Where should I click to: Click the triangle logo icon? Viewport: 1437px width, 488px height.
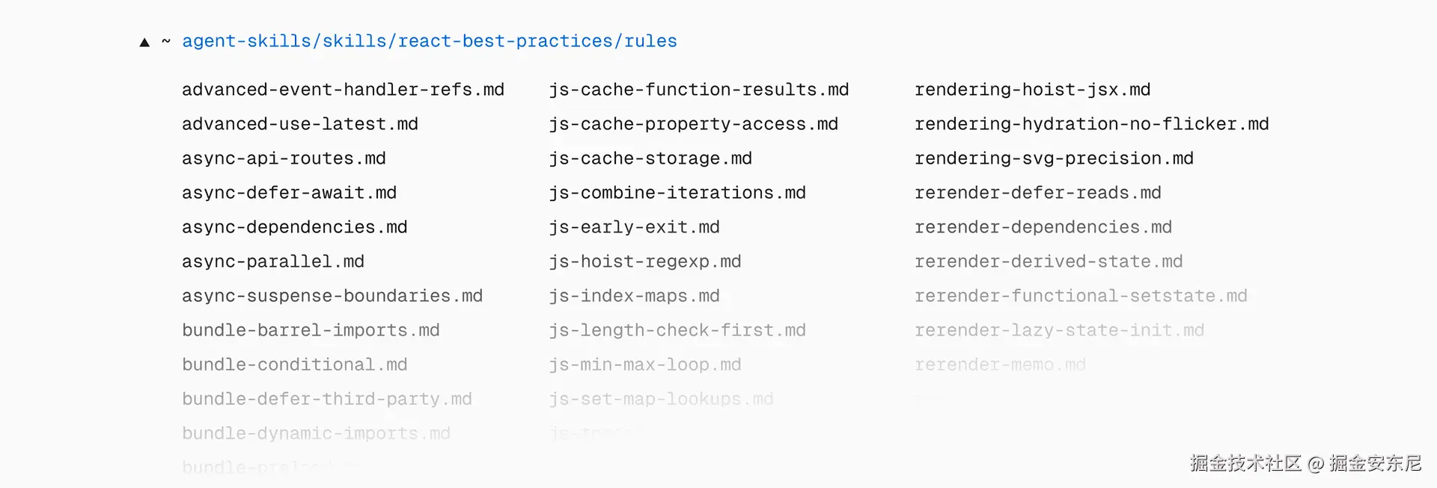pyautogui.click(x=144, y=43)
